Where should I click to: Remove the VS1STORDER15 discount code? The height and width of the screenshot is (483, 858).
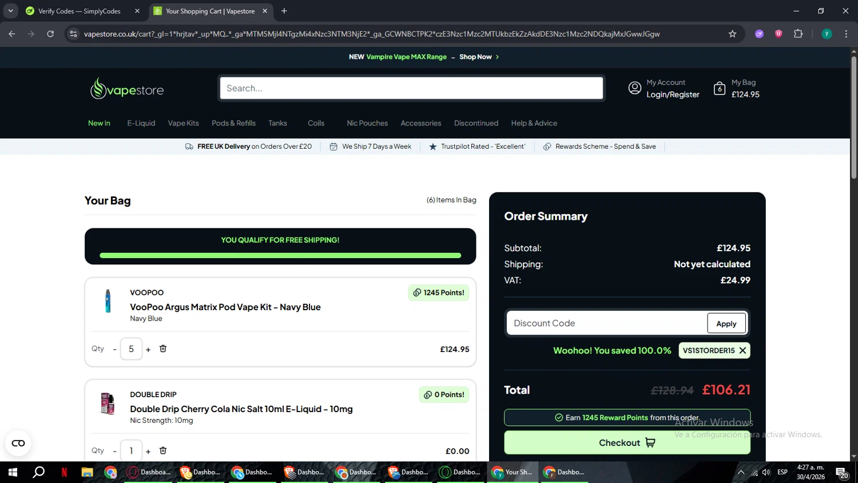click(x=742, y=350)
